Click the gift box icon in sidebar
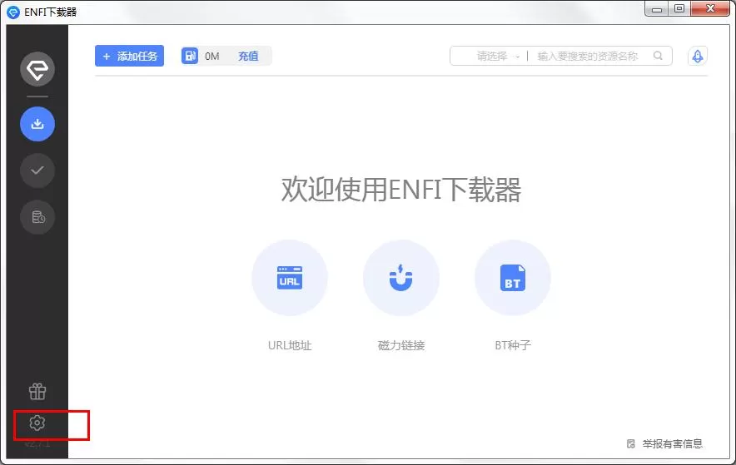Screen dimensions: 736x465 37,392
